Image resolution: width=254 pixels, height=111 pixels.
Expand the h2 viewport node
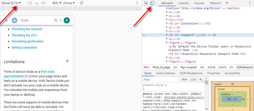click(167, 35)
